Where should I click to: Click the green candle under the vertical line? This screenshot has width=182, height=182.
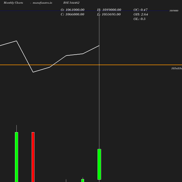[99, 164]
